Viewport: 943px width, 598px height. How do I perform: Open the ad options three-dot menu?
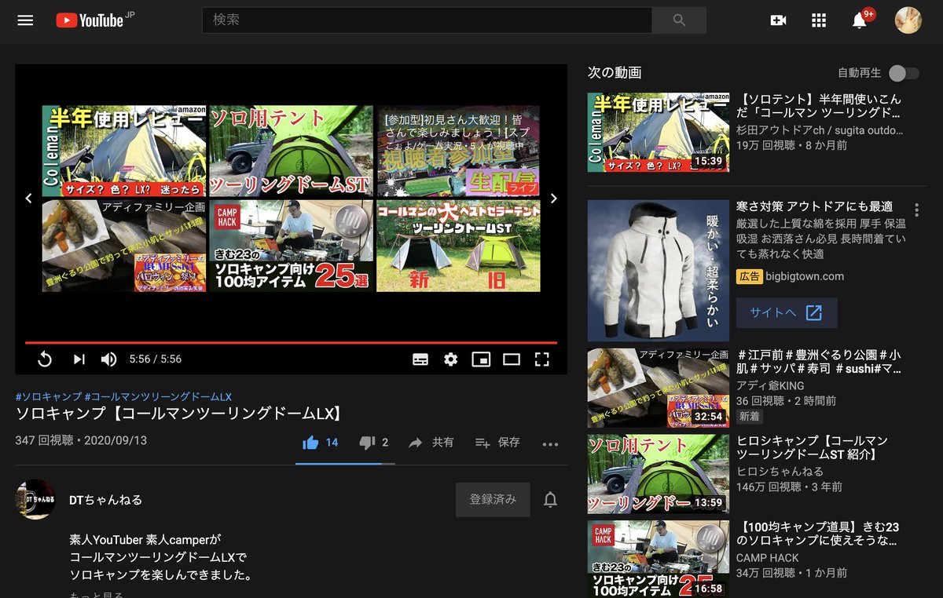[x=916, y=210]
